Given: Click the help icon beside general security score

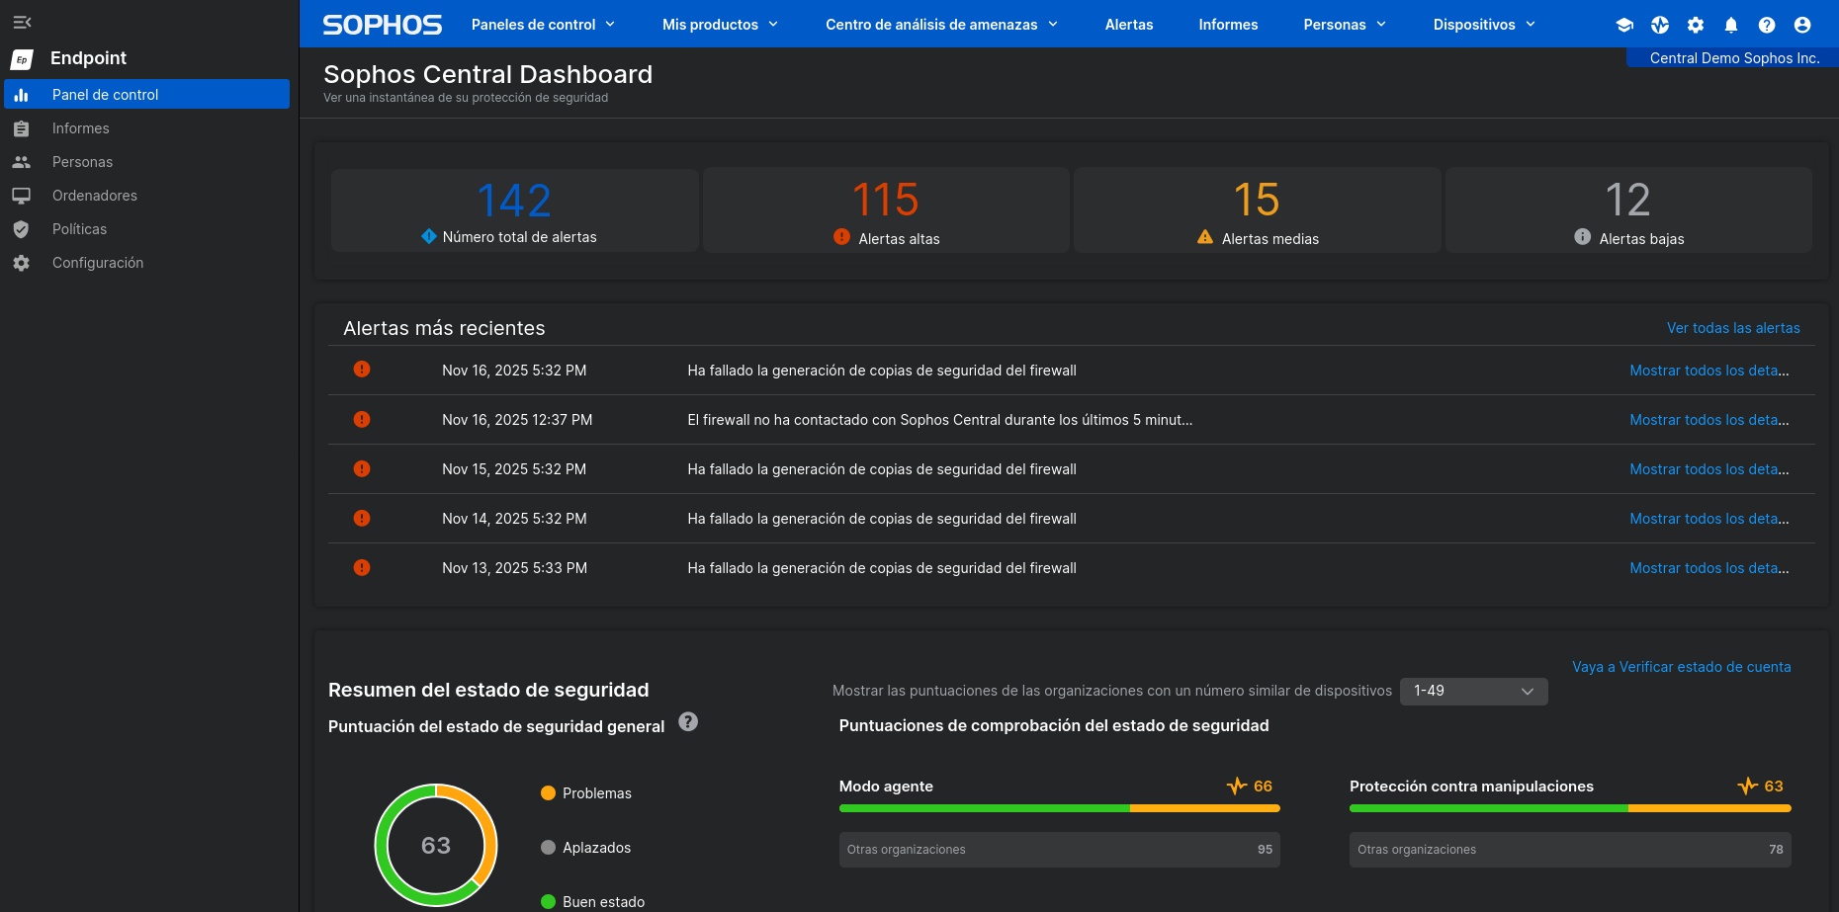Looking at the screenshot, I should point(688,722).
